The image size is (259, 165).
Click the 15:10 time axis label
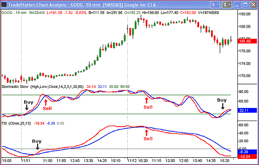tap(116, 161)
